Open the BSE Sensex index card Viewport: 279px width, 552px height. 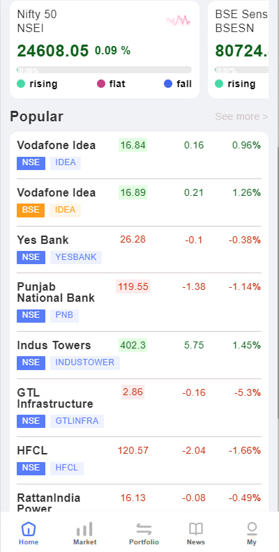(x=239, y=49)
